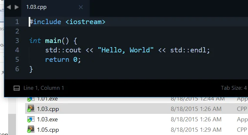Click the Line 1, Column 1 status text
248x135 pixels.
tap(44, 88)
